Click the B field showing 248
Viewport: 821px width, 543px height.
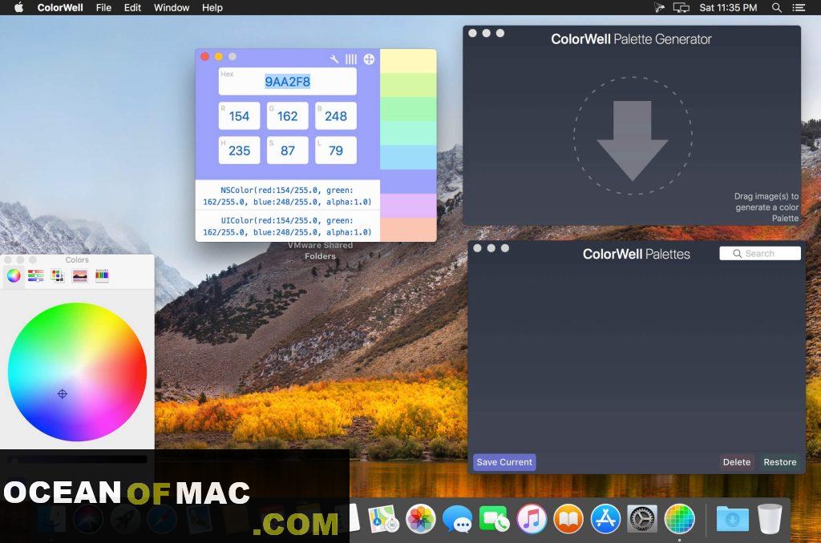point(336,115)
